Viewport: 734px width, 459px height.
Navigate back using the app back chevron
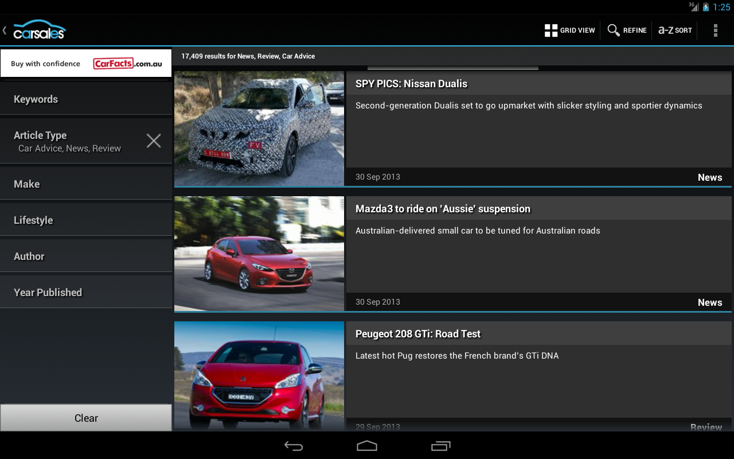5,30
